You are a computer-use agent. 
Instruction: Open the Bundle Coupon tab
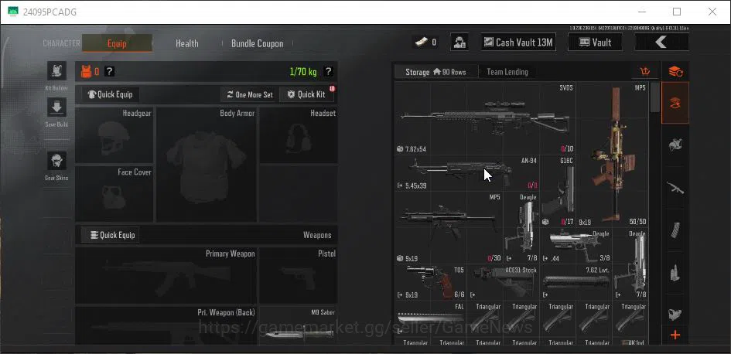[x=258, y=43]
